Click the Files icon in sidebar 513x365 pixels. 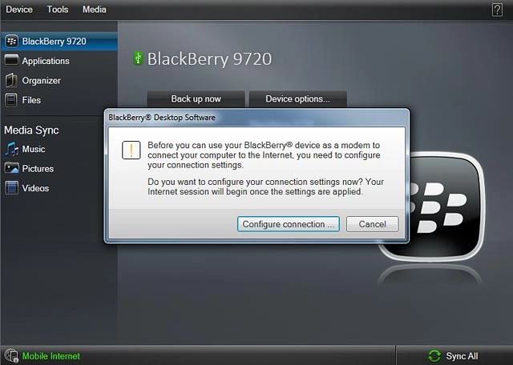coord(11,100)
